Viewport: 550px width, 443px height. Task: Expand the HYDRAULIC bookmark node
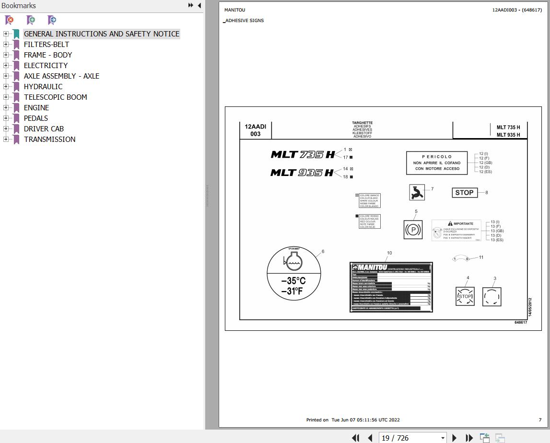click(6, 86)
